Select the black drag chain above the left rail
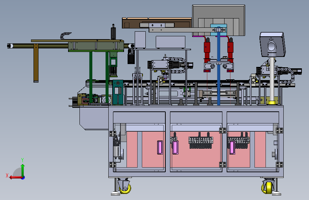 point(65,36)
